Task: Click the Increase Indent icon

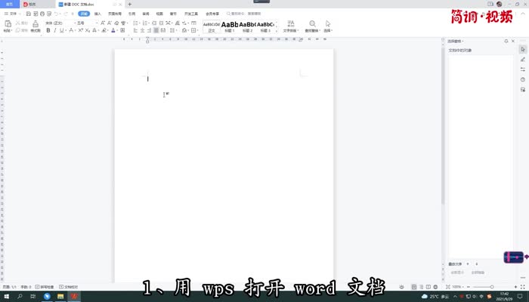Action: tap(161, 23)
